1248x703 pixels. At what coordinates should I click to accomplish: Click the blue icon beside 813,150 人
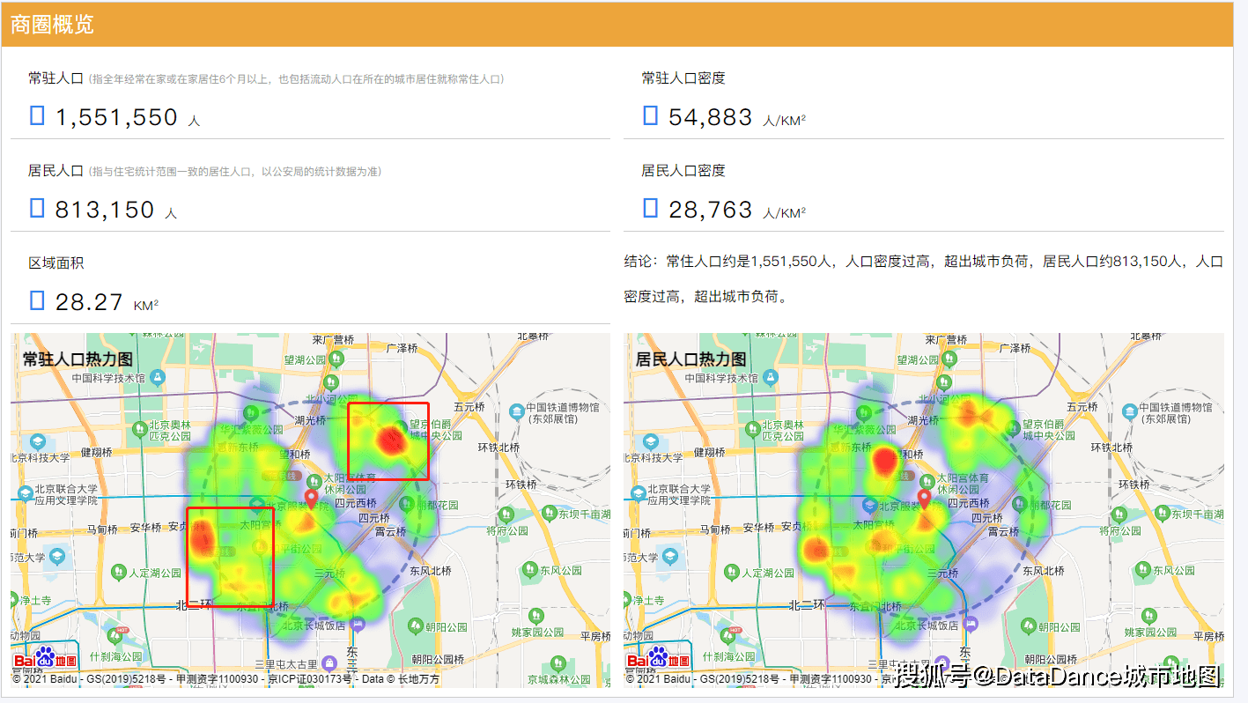click(37, 208)
